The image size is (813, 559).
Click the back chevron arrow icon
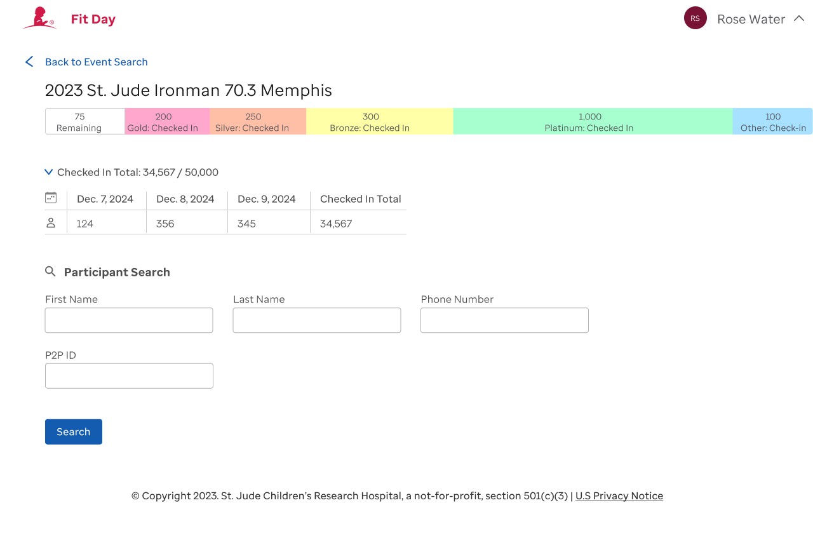coord(29,62)
